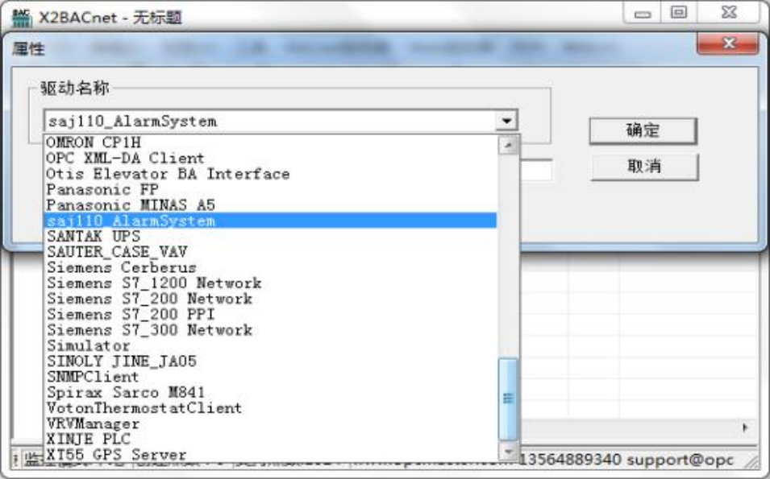770x479 pixels.
Task: Select Siemens S7_300 Network driver
Action: click(271, 330)
